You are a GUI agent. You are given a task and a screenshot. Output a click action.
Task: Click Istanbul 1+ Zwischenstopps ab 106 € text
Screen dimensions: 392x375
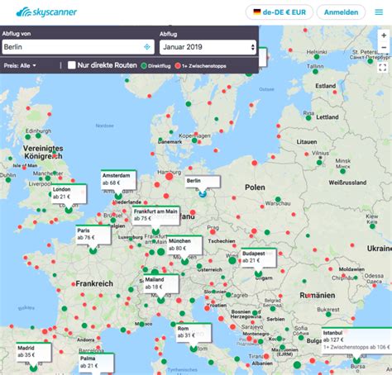pyautogui.click(x=356, y=347)
